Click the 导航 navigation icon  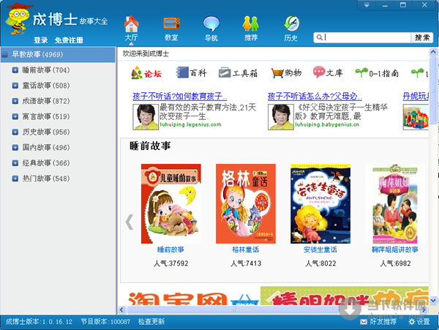(211, 26)
